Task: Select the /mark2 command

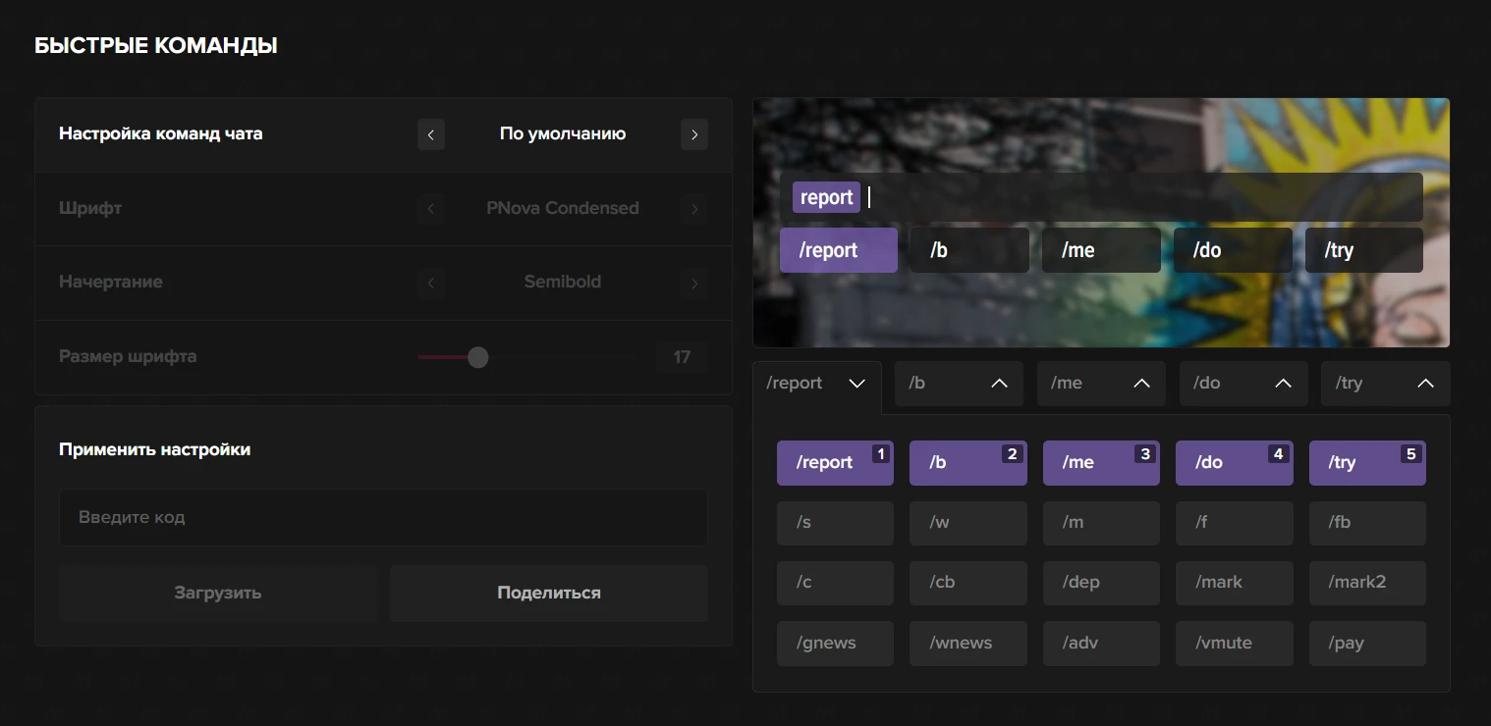Action: (1366, 583)
